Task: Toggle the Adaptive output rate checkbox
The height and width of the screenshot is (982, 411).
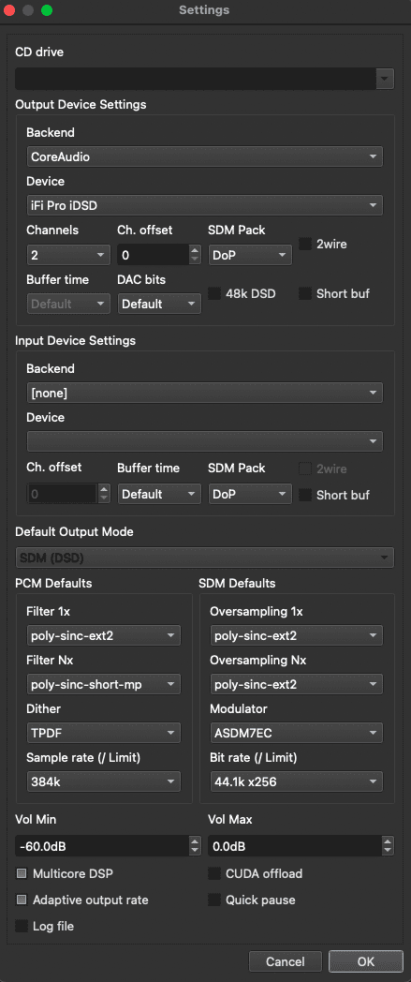Action: [x=22, y=900]
